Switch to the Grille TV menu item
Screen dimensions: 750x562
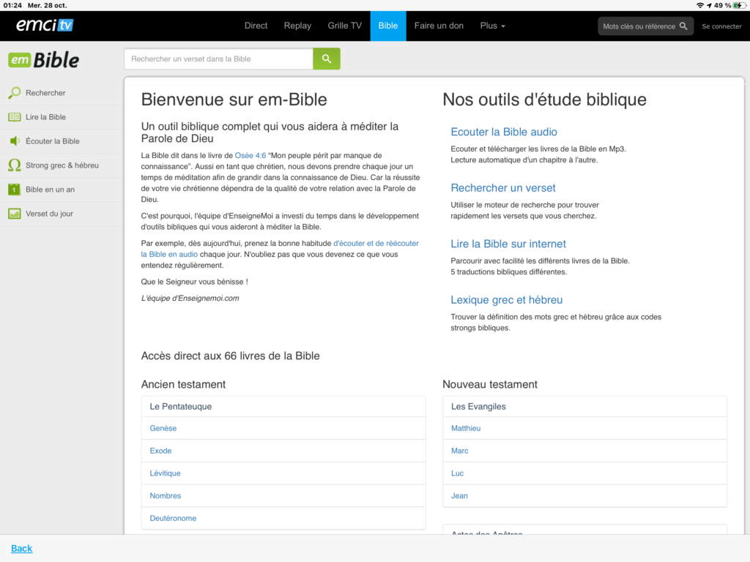[344, 26]
